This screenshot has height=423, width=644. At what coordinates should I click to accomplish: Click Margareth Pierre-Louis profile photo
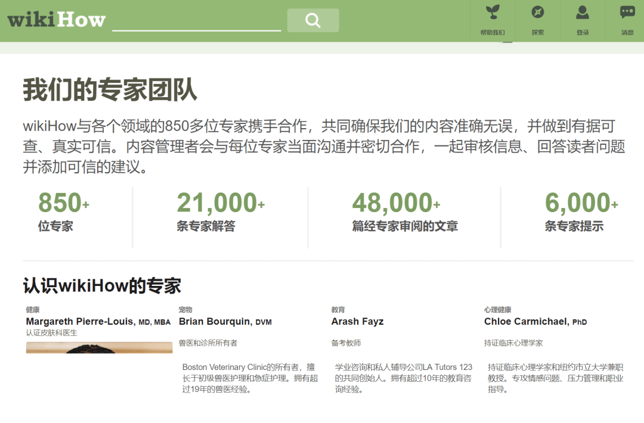pos(99,348)
